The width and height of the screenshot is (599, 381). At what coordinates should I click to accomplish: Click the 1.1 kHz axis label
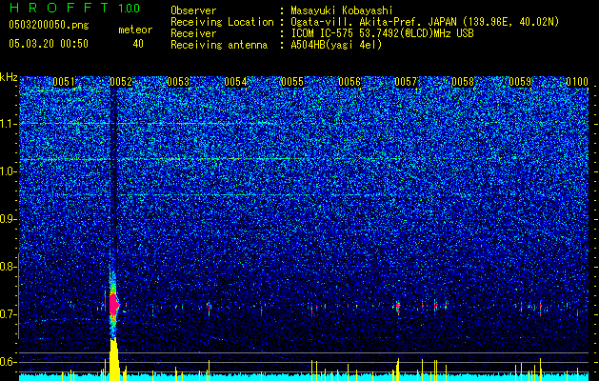(x=8, y=124)
